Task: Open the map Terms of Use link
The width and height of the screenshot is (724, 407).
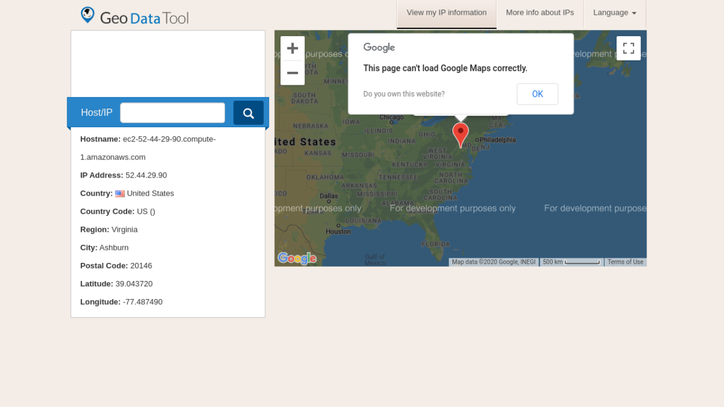Action: click(625, 262)
